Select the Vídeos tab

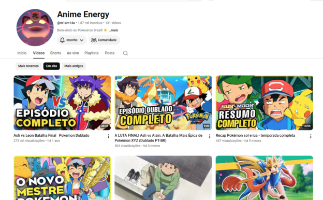click(x=39, y=53)
